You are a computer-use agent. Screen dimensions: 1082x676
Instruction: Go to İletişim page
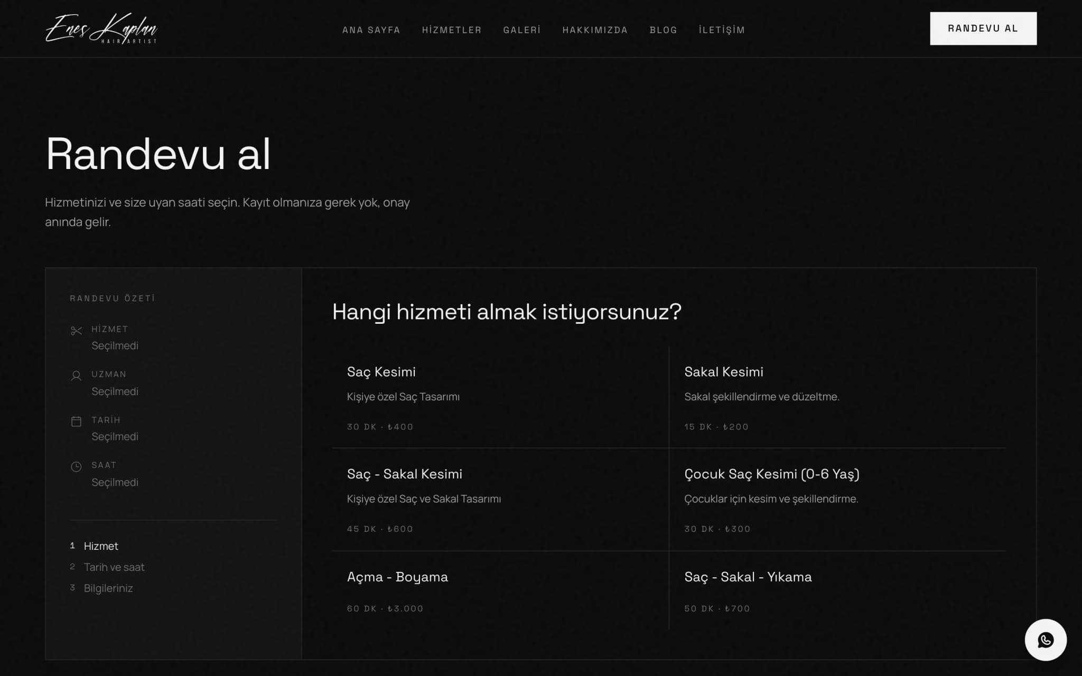pos(722,30)
